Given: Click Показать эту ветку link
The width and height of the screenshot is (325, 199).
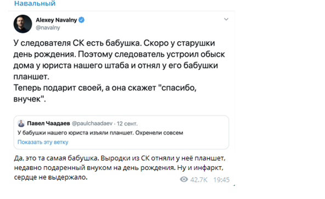Looking at the screenshot, I should pos(43,142).
